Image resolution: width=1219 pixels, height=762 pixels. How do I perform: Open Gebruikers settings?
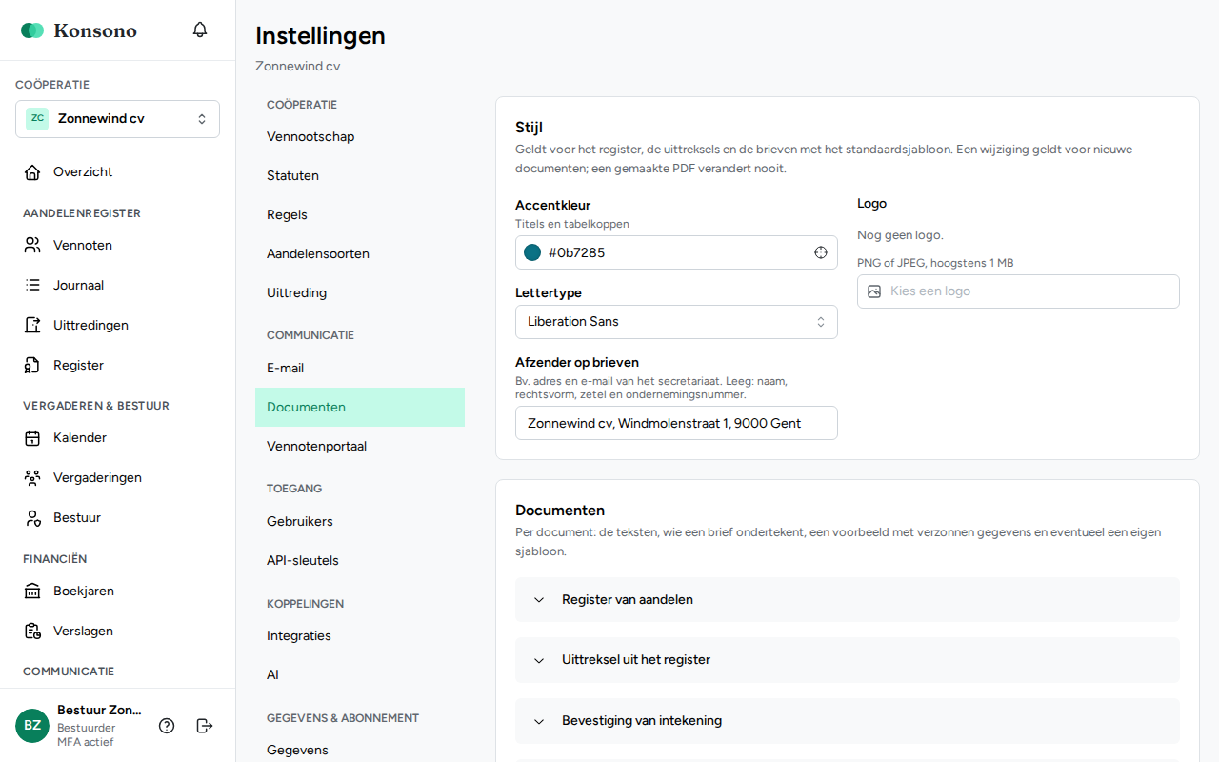click(x=360, y=522)
